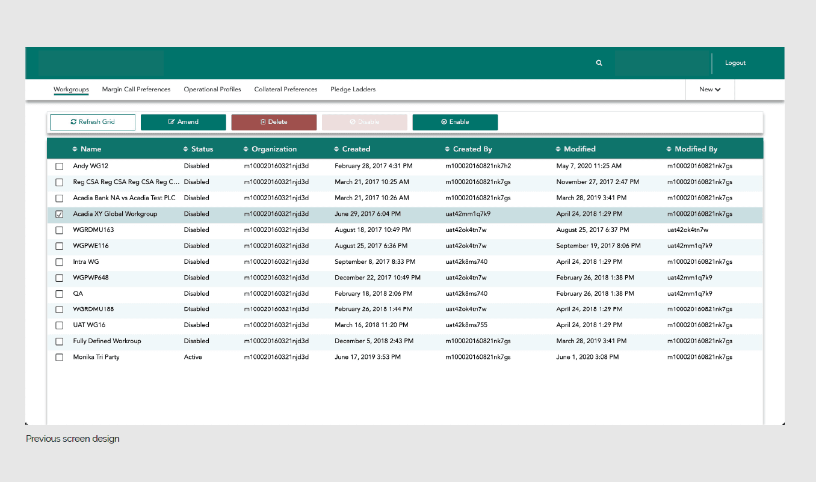This screenshot has height=482, width=816.
Task: Check the Andy WG12 row checkbox
Action: [x=60, y=166]
